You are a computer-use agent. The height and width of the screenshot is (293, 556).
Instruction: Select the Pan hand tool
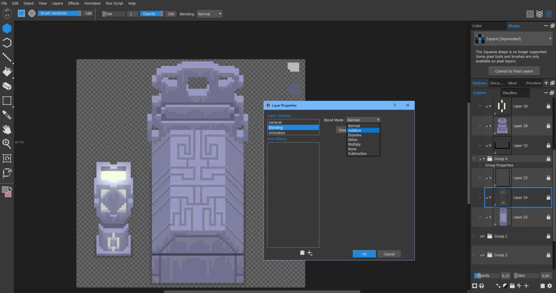click(7, 130)
